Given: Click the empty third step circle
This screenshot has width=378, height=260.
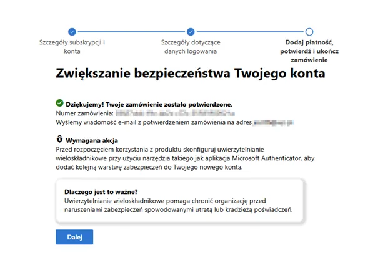Looking at the screenshot, I should click(309, 31).
